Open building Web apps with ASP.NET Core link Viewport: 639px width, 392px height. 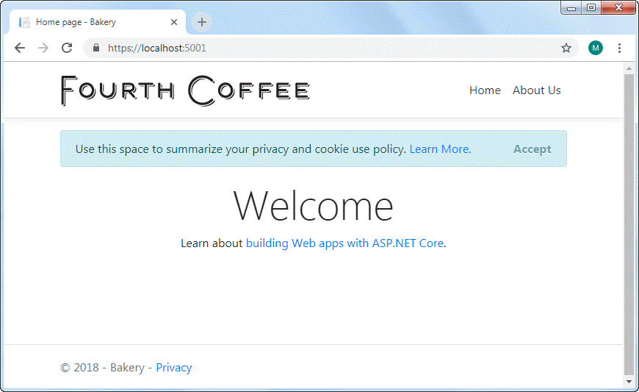[344, 243]
